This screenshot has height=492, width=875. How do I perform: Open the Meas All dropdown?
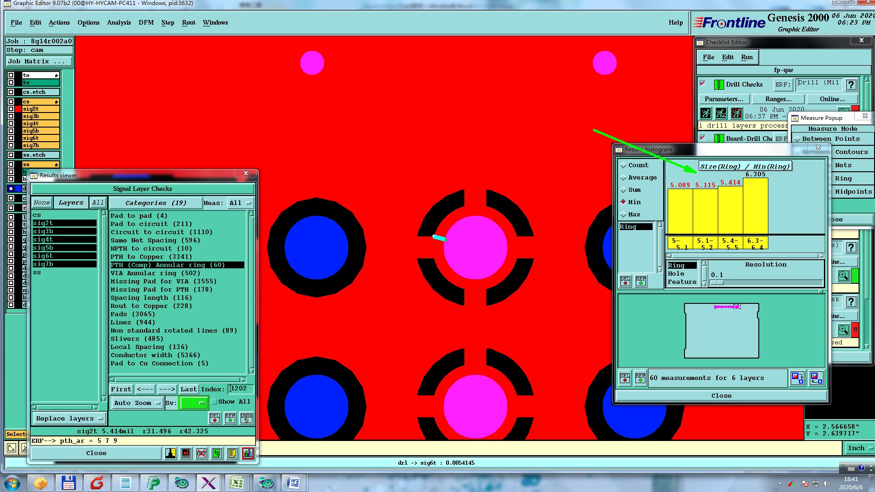tap(240, 203)
